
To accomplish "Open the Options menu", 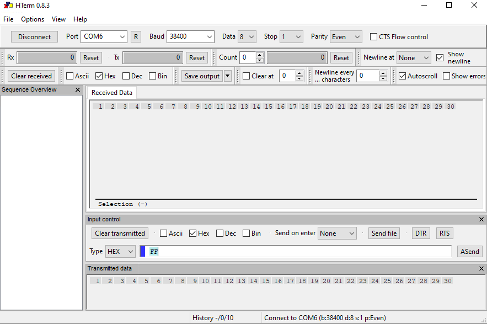I will coord(33,19).
